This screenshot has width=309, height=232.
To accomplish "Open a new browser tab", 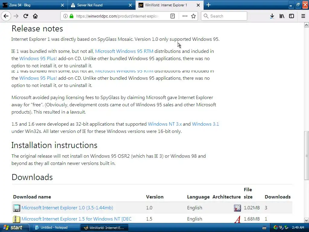I will tap(208, 5).
